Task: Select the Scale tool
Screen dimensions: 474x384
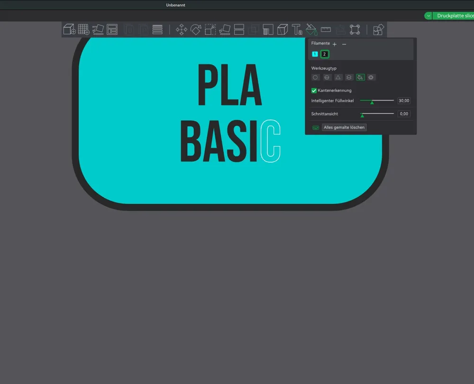Action: [210, 29]
